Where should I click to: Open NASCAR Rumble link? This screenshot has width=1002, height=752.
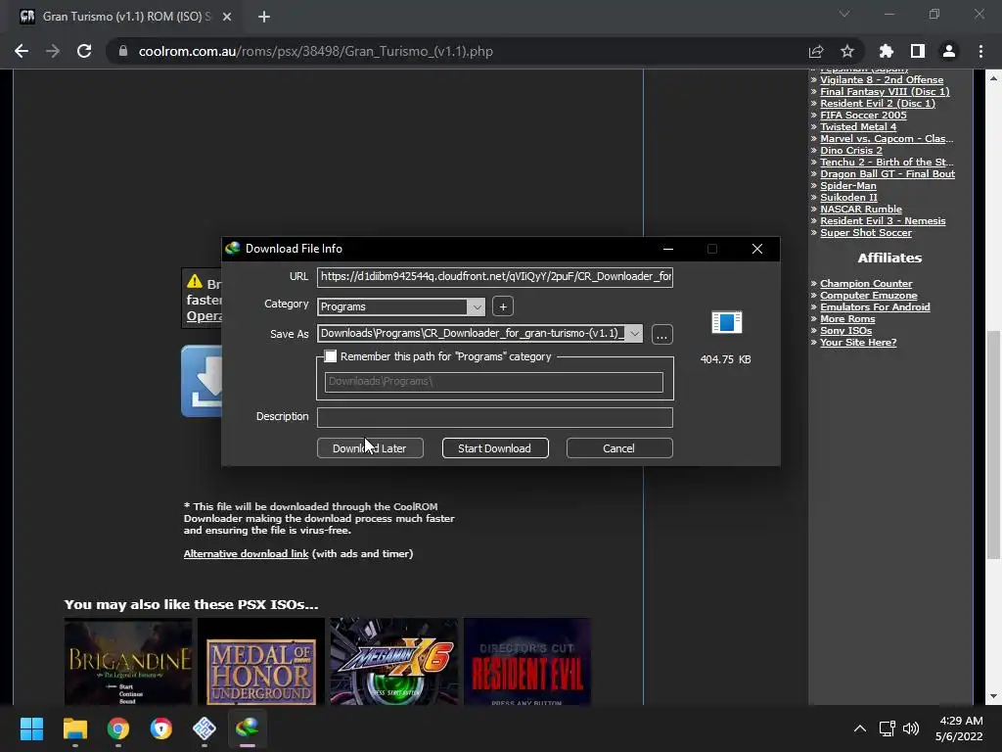click(x=861, y=210)
